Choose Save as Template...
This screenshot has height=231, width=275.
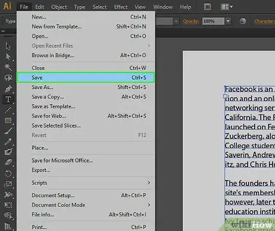(86, 107)
